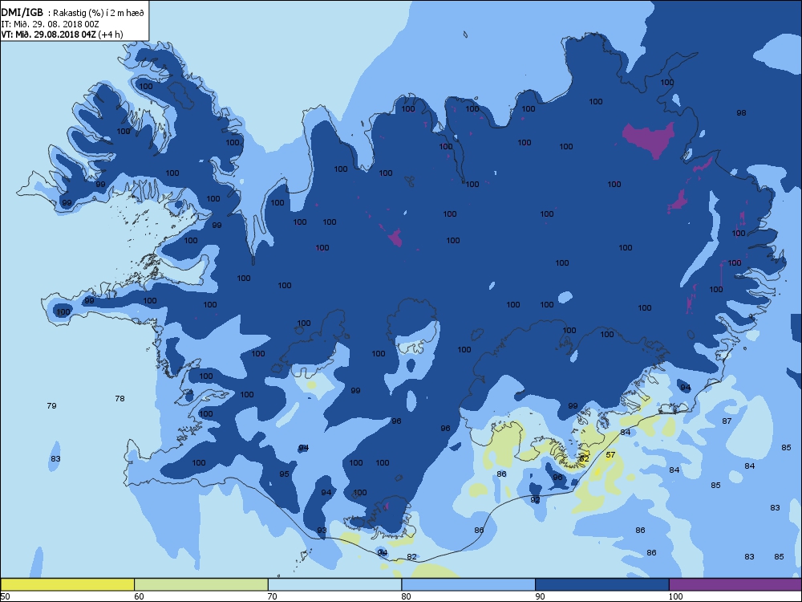This screenshot has height=602, width=802.
Task: Click the '60' color scale label
Action: coord(139,596)
